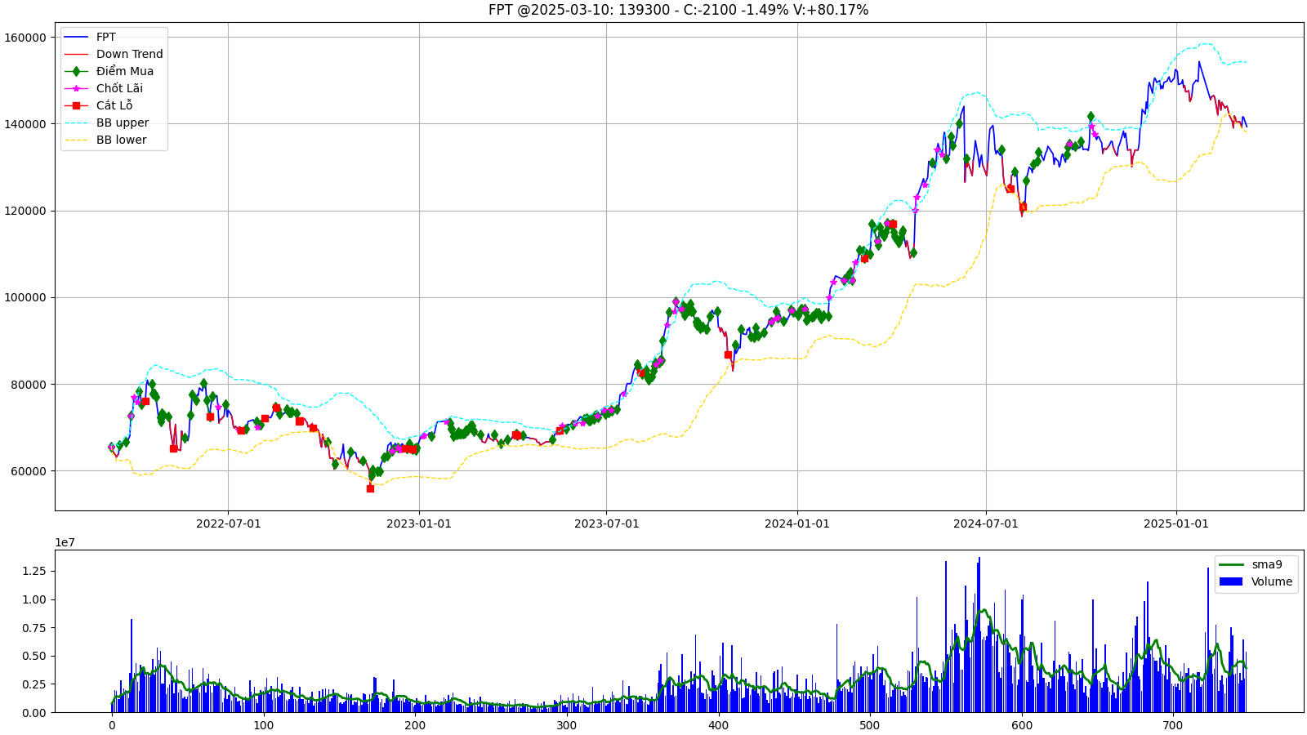Click the 140000 price axis label
Screen dimensions: 1307x735
tap(25, 124)
